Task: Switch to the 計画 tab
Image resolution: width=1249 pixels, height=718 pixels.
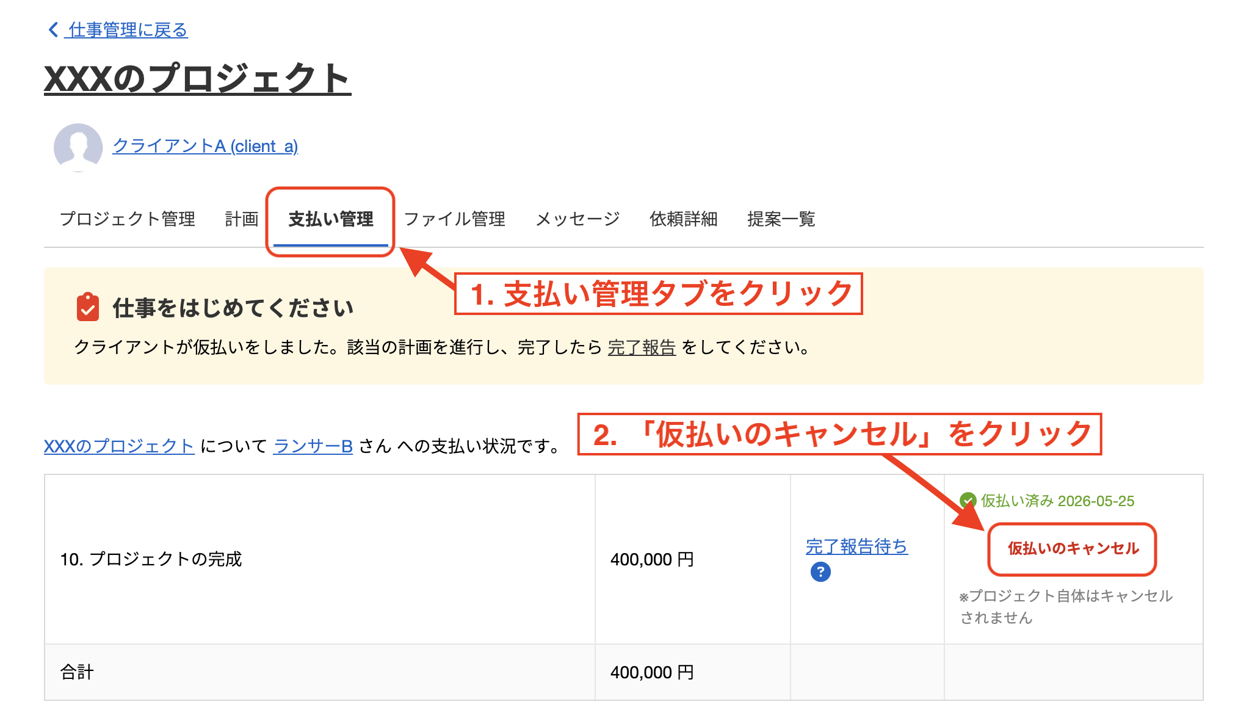Action: (242, 219)
